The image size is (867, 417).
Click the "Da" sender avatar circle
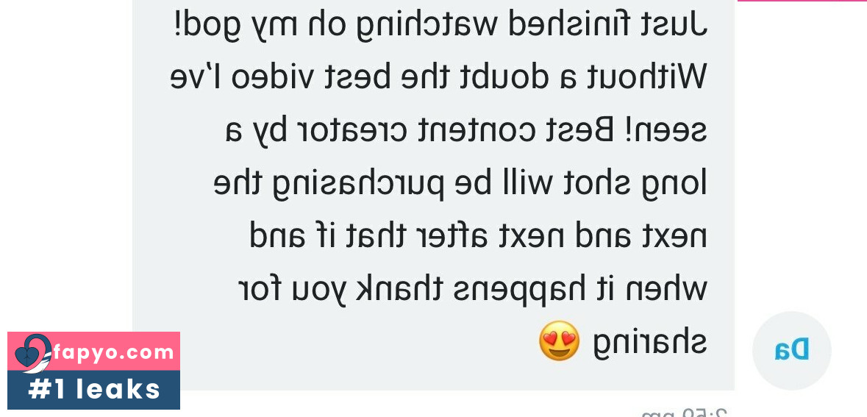tap(792, 351)
